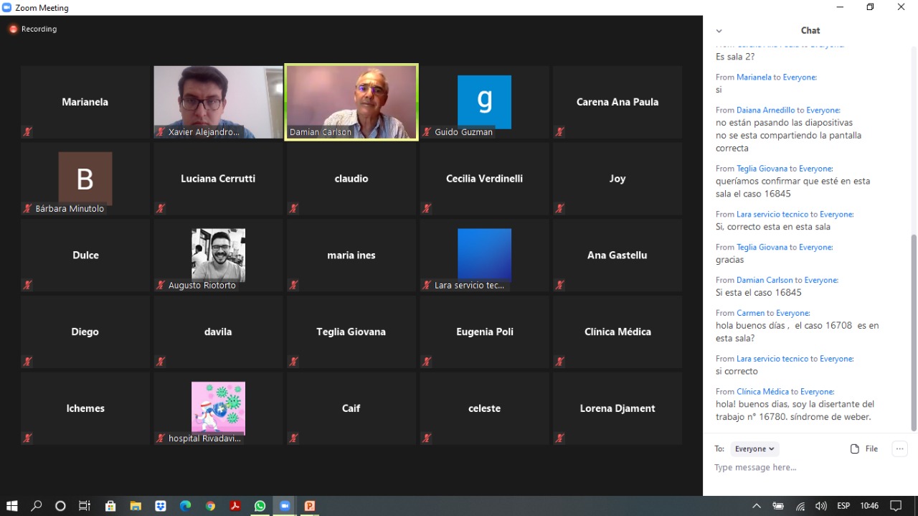Open the ESP language indicator in tray
This screenshot has width=918, height=516.
pyautogui.click(x=843, y=506)
